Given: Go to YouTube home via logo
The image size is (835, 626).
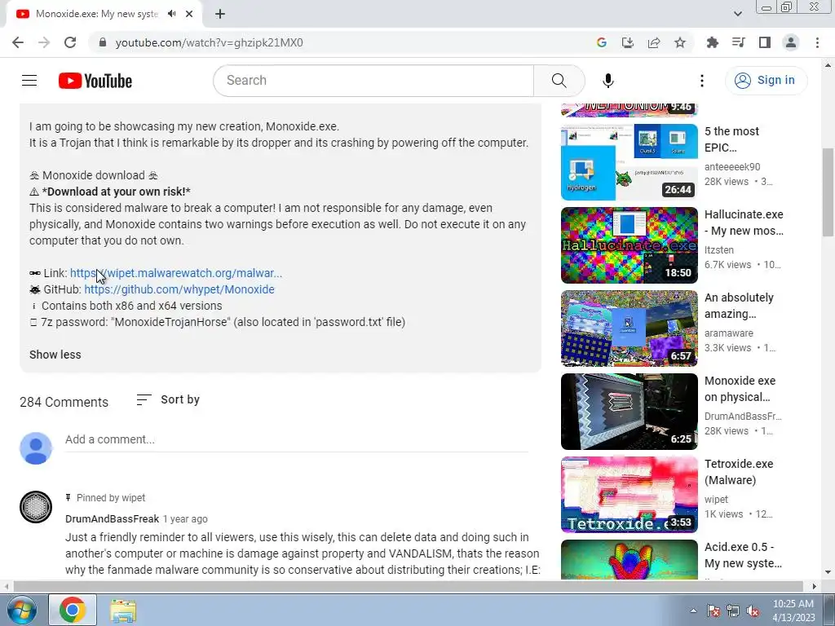Looking at the screenshot, I should pyautogui.click(x=95, y=81).
